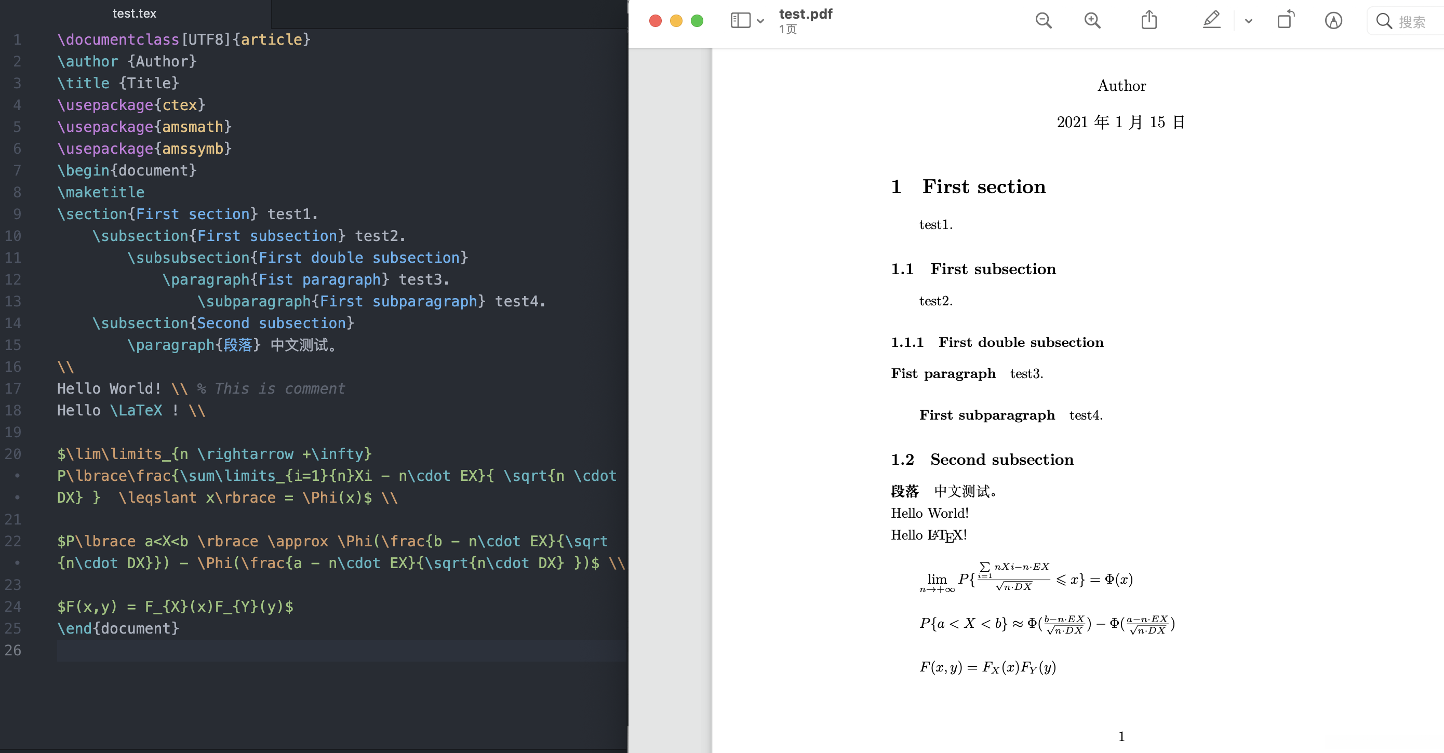
Task: Click the rotate page icon
Action: (x=1286, y=20)
